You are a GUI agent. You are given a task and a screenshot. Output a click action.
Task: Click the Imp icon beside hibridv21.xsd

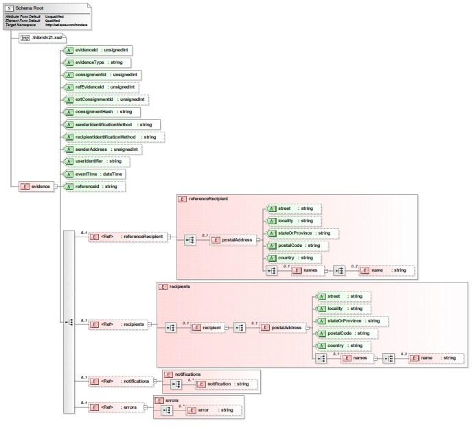click(x=25, y=38)
